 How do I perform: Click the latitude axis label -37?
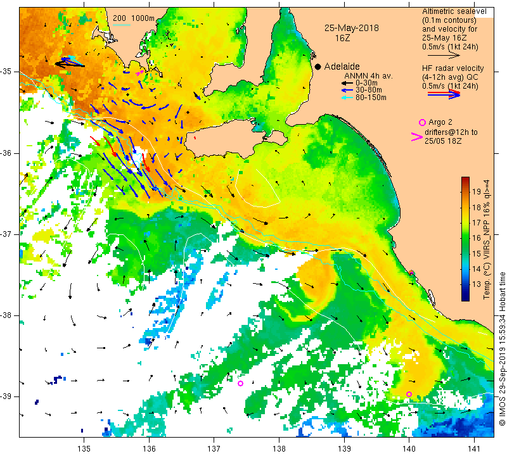[x=6, y=234]
